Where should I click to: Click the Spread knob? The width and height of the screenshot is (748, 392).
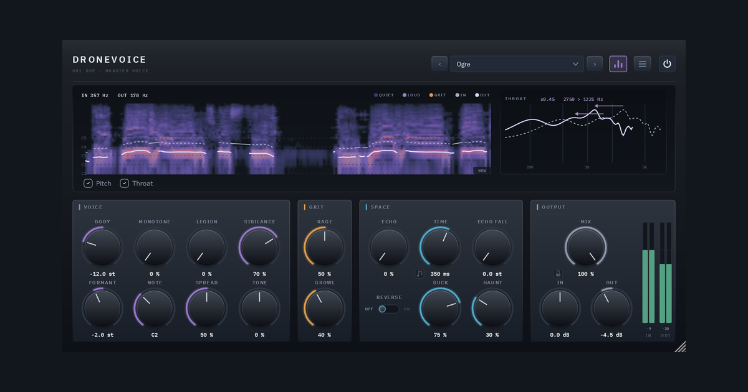click(x=207, y=308)
